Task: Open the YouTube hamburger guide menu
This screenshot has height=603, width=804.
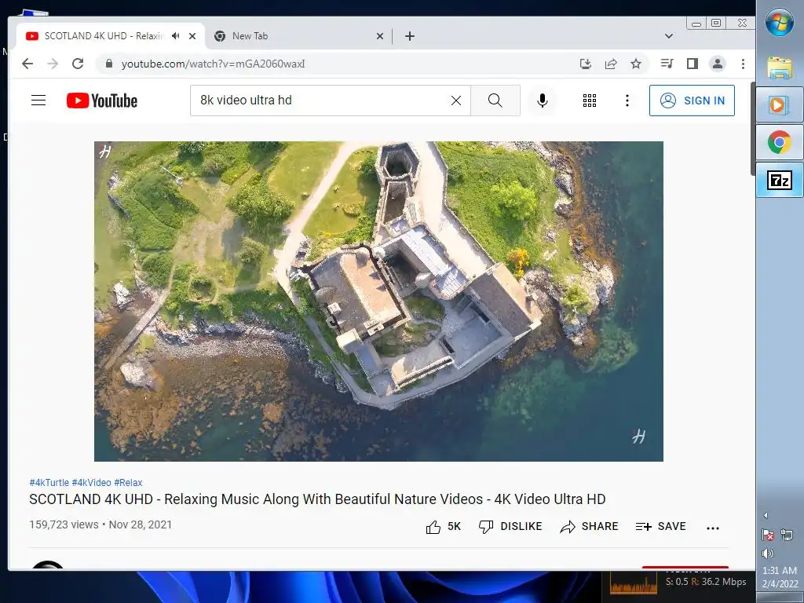Action: pos(38,100)
